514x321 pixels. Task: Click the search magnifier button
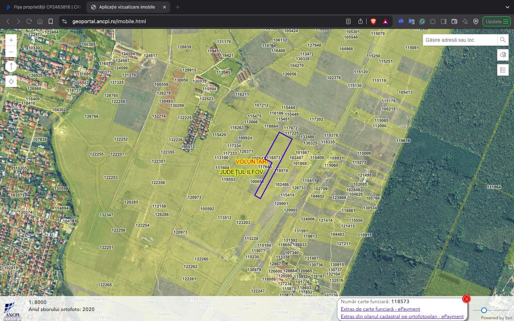click(x=503, y=40)
